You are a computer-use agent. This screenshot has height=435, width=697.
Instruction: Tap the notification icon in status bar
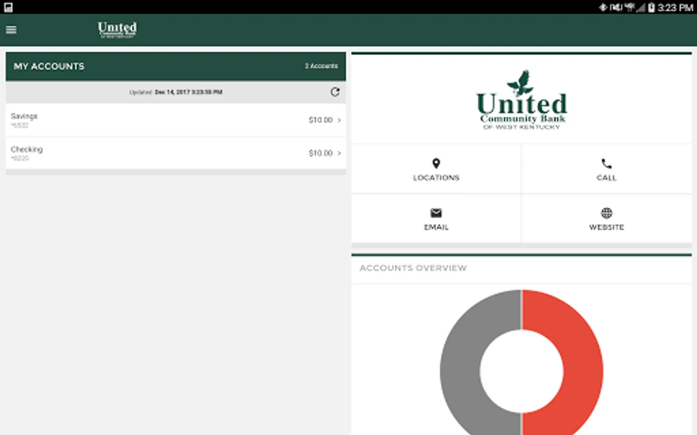click(x=8, y=7)
